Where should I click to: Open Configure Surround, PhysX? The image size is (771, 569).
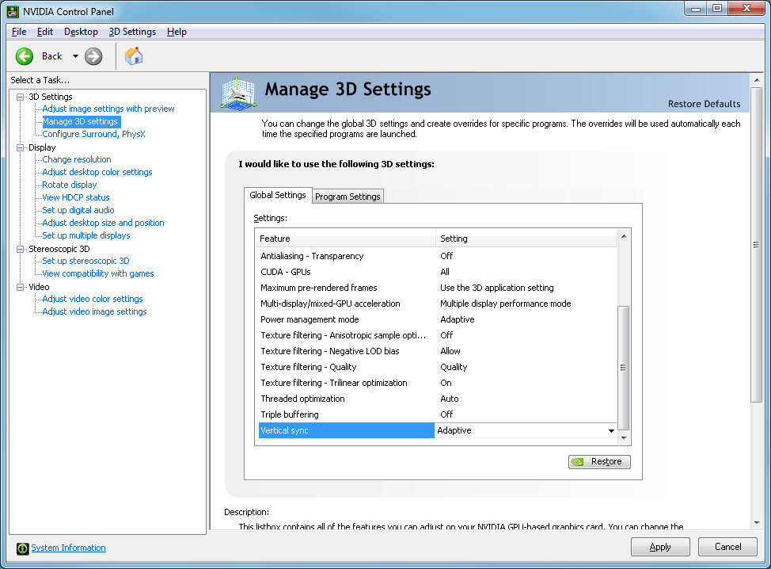click(x=93, y=135)
